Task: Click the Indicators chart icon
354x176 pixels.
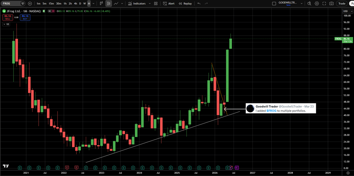Action: (x=130, y=4)
